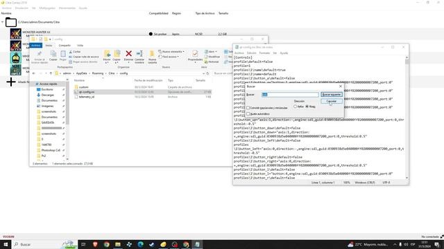Click Windows taskbar search box
444x249 pixels.
44,244
